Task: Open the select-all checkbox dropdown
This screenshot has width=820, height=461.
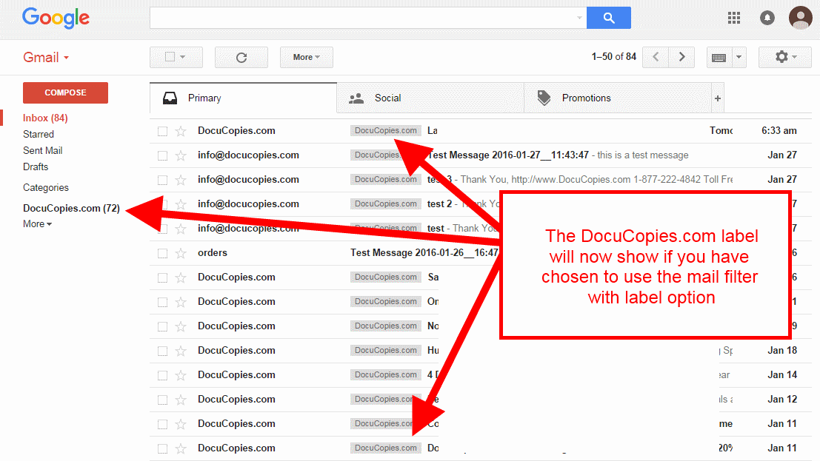Action: (x=175, y=57)
